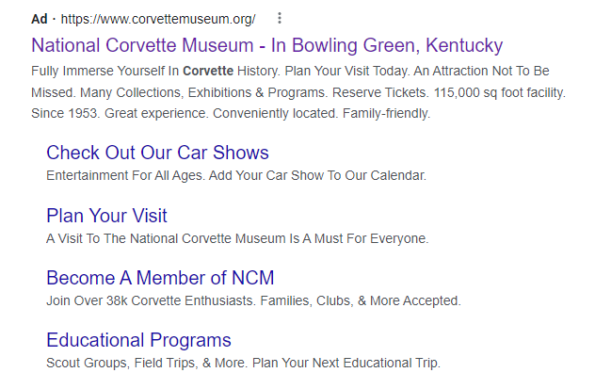Click the Join Over 38k Corvette Enthusiasts text
The width and height of the screenshot is (595, 389).
[x=151, y=301]
